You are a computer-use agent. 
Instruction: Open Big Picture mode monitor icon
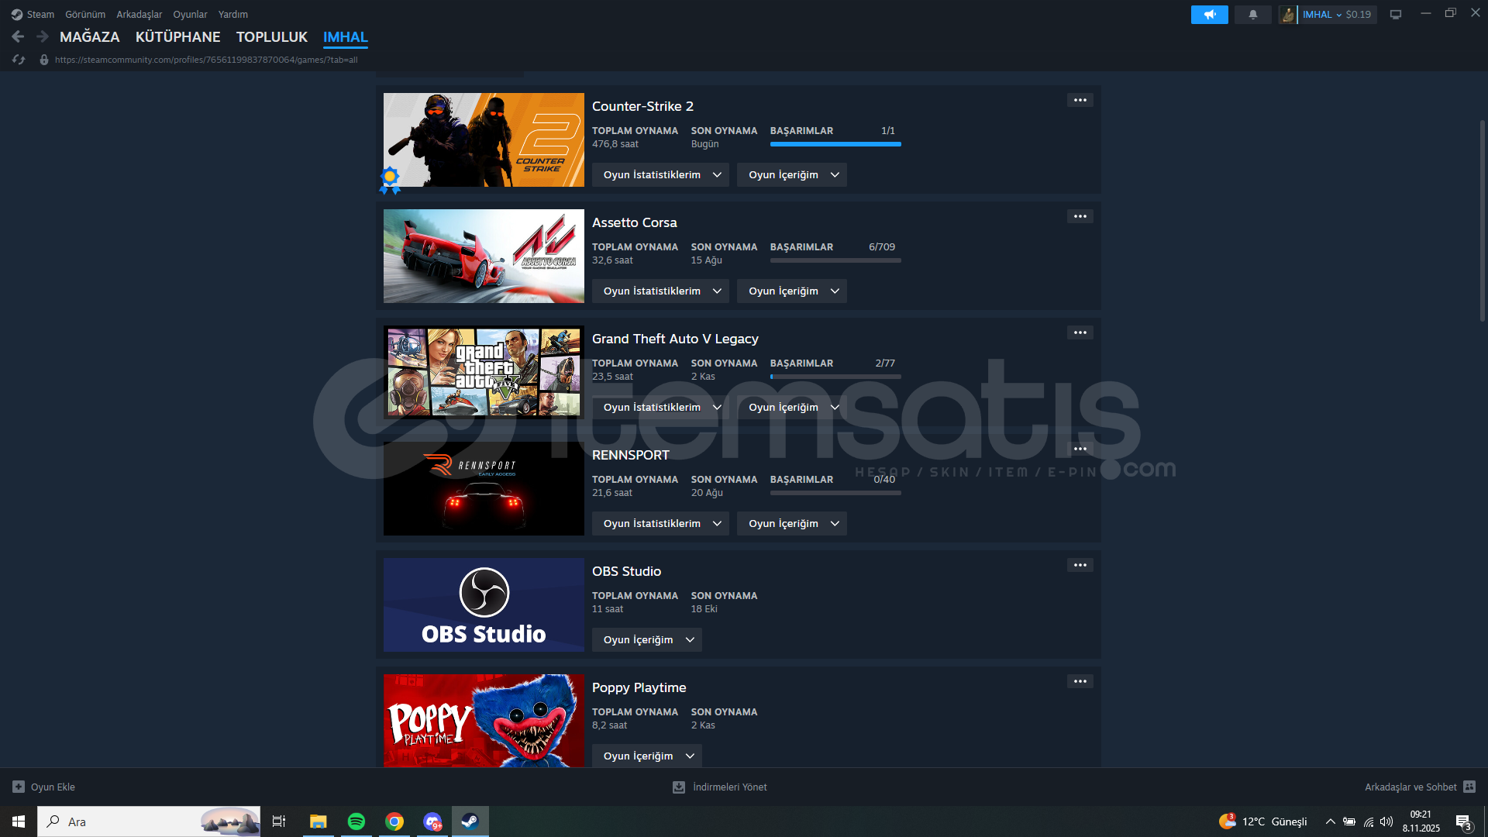pyautogui.click(x=1395, y=15)
